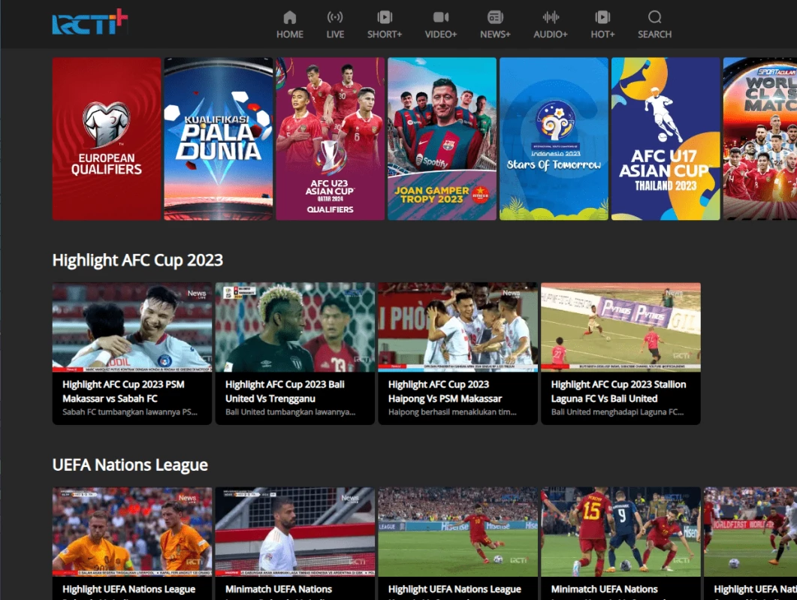This screenshot has height=600, width=797.
Task: Click the SEARCH menu label
Action: (655, 34)
